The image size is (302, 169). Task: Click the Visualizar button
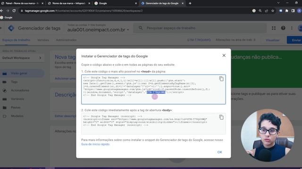(x=273, y=40)
